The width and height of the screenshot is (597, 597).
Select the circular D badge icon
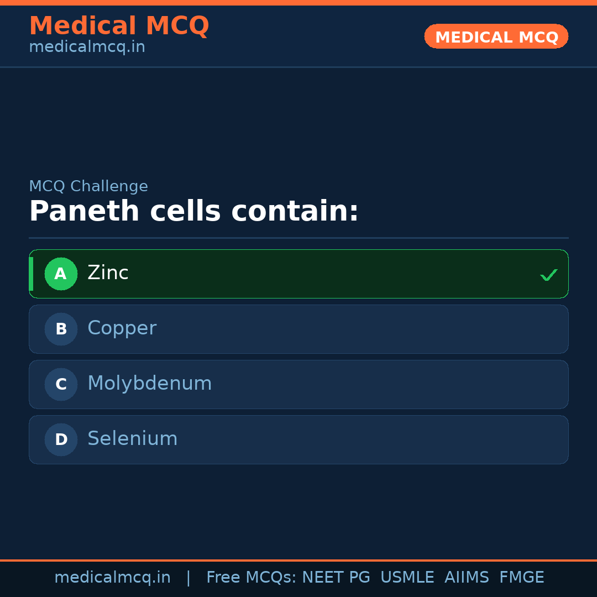click(x=61, y=439)
